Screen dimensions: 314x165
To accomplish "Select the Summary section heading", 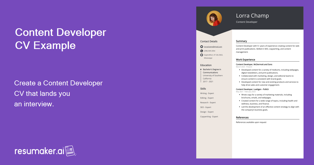I will (x=242, y=41).
